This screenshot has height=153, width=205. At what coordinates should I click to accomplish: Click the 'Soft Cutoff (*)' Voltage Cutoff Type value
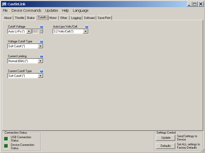tap(17, 46)
